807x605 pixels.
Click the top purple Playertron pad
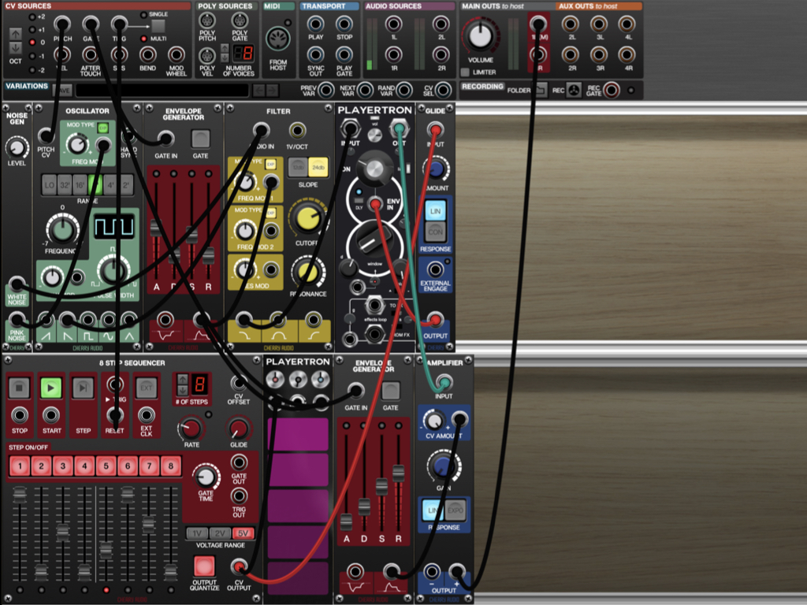(x=297, y=433)
